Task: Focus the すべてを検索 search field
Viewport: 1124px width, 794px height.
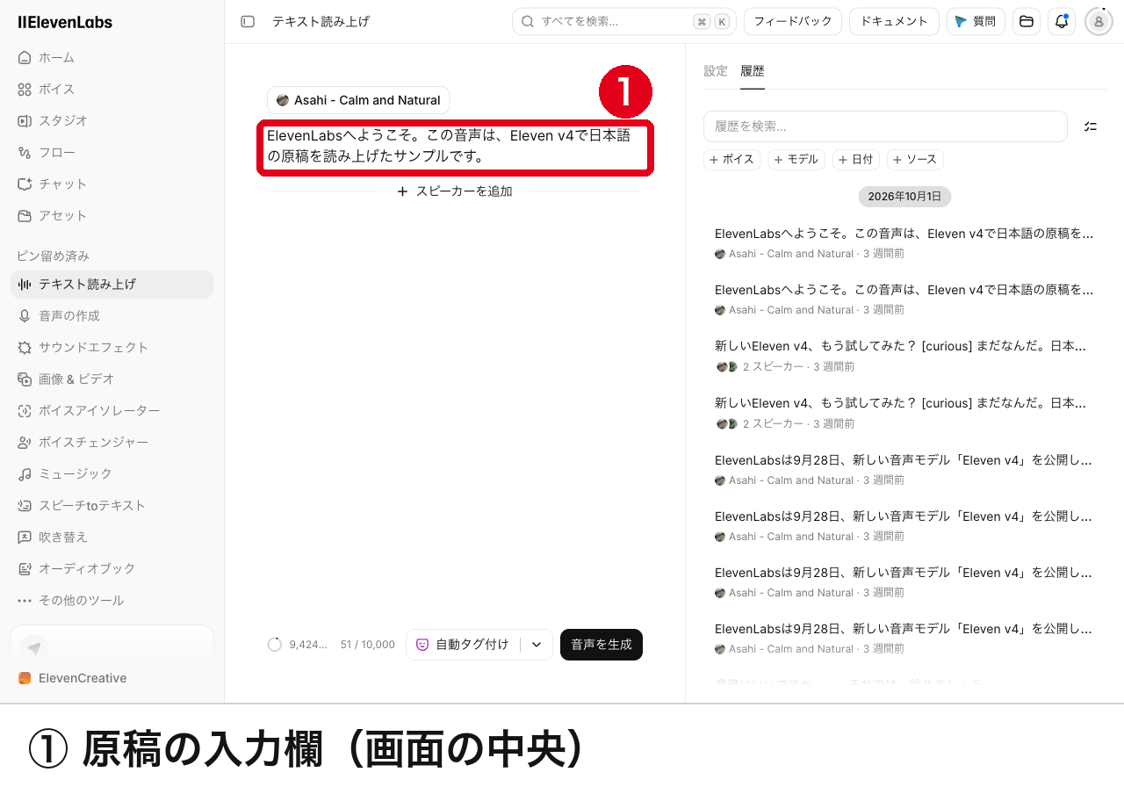Action: (x=624, y=21)
